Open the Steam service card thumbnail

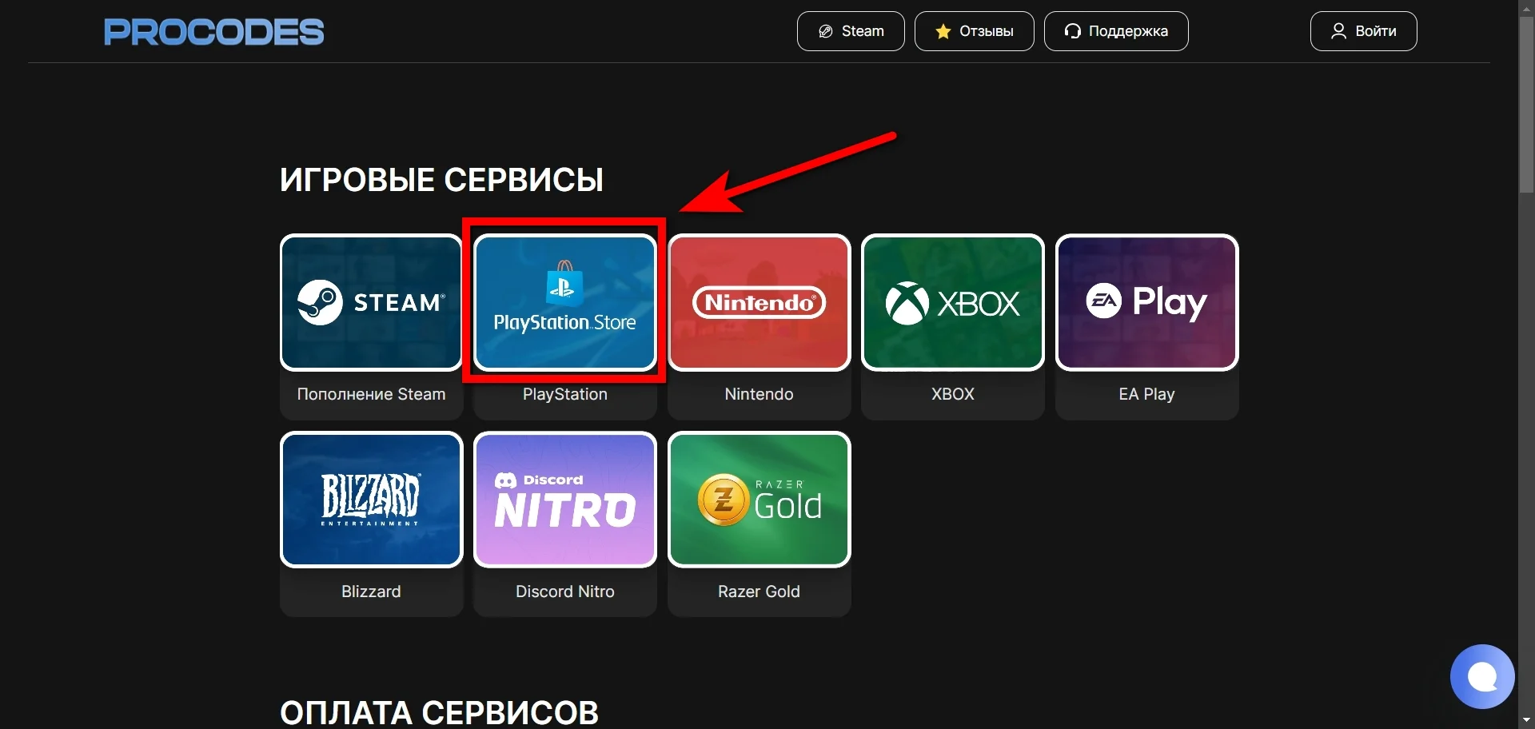[372, 302]
